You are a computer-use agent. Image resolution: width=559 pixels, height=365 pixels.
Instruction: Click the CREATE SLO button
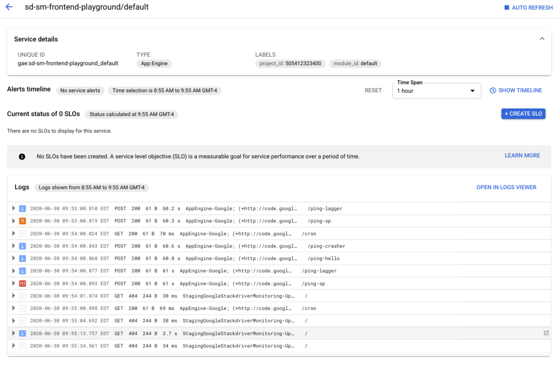pos(523,114)
